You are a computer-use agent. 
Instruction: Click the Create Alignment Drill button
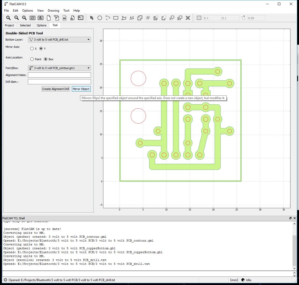pos(56,89)
